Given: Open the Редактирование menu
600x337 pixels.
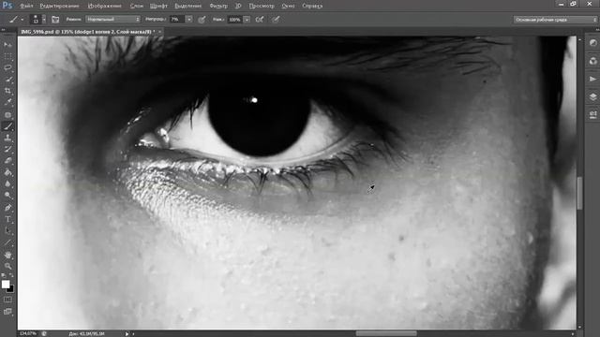Looking at the screenshot, I should point(59,6).
